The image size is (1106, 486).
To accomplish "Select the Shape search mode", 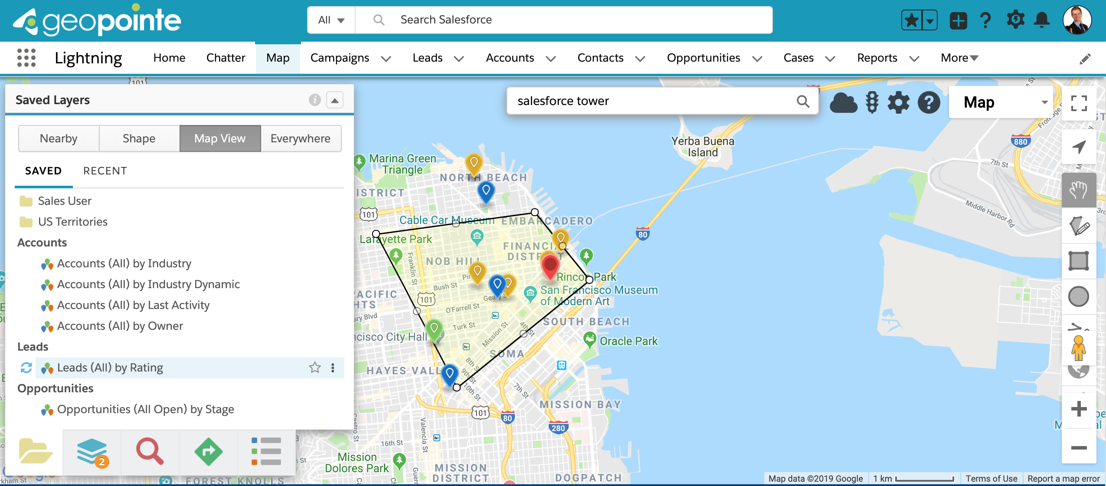I will (139, 138).
